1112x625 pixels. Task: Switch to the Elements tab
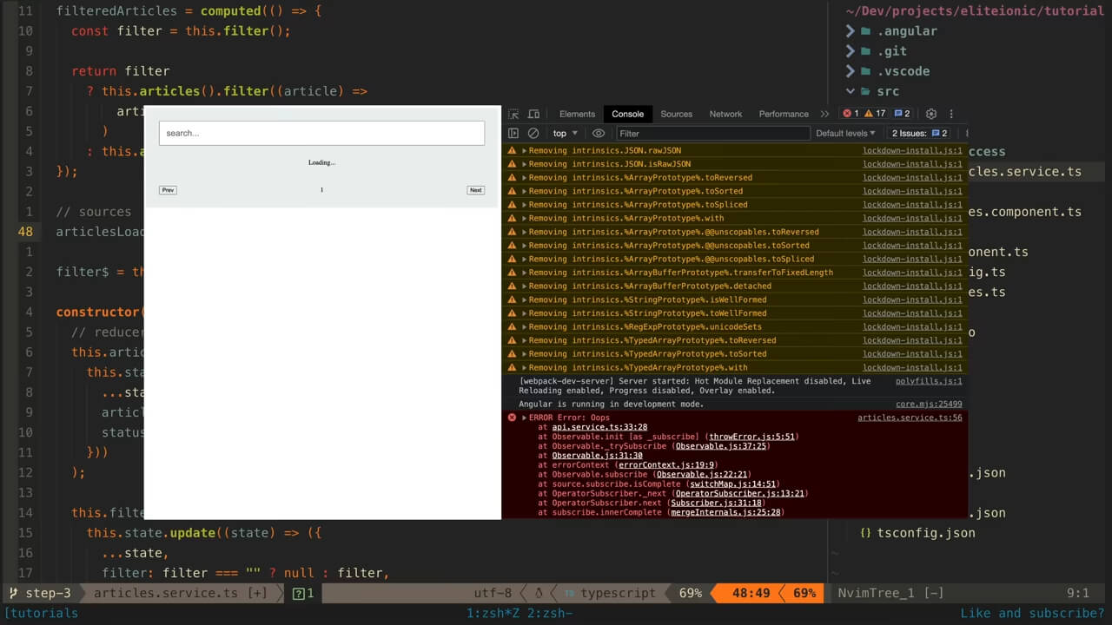pos(577,114)
